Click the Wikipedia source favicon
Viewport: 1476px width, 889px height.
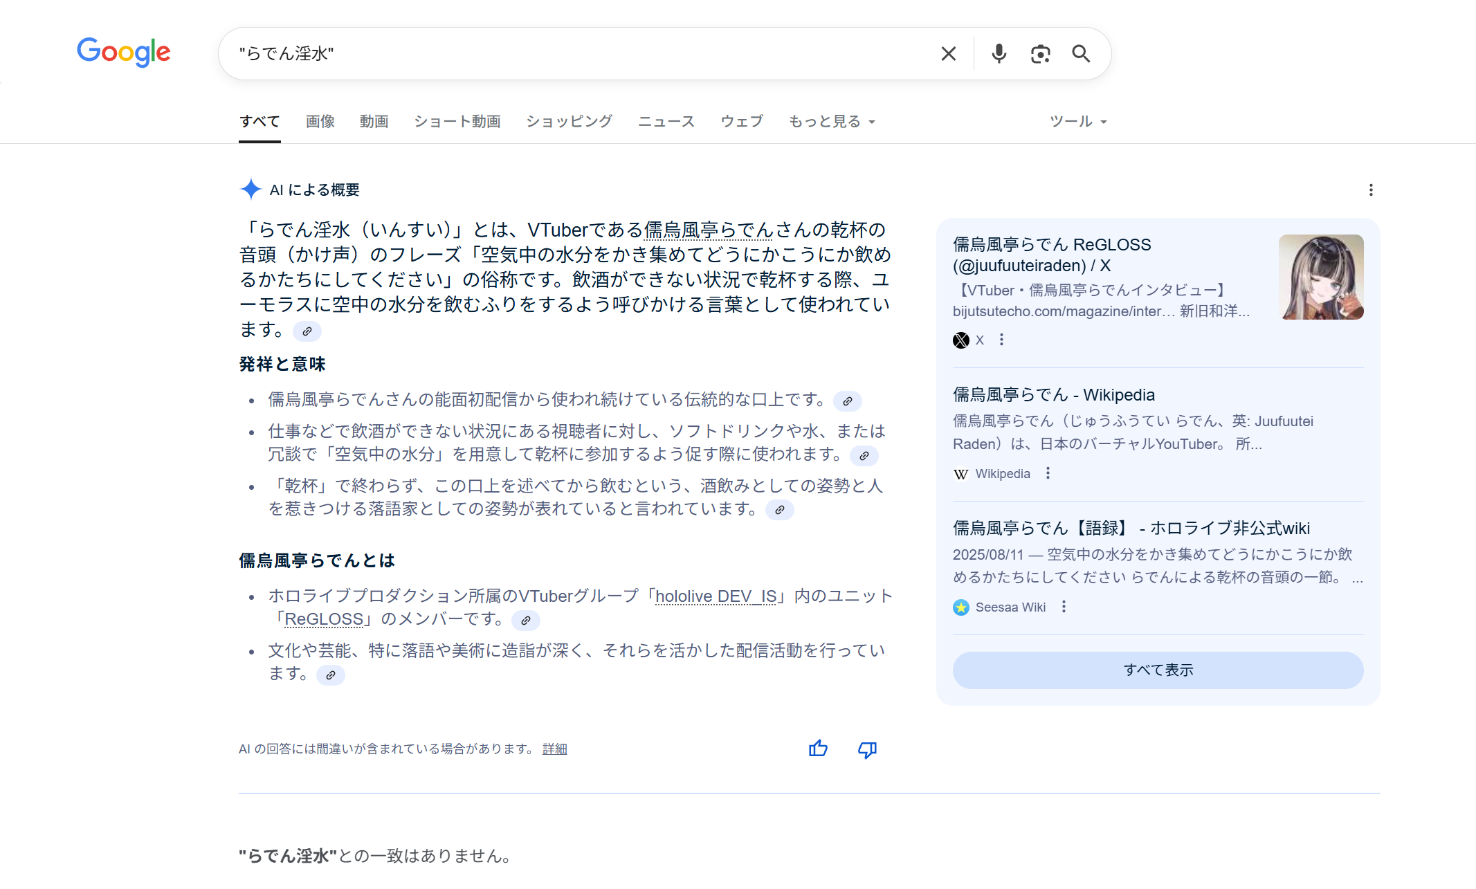pyautogui.click(x=961, y=474)
